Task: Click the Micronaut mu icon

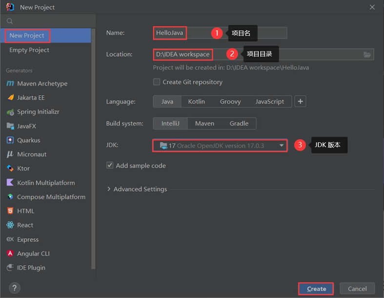Action: tap(10, 154)
